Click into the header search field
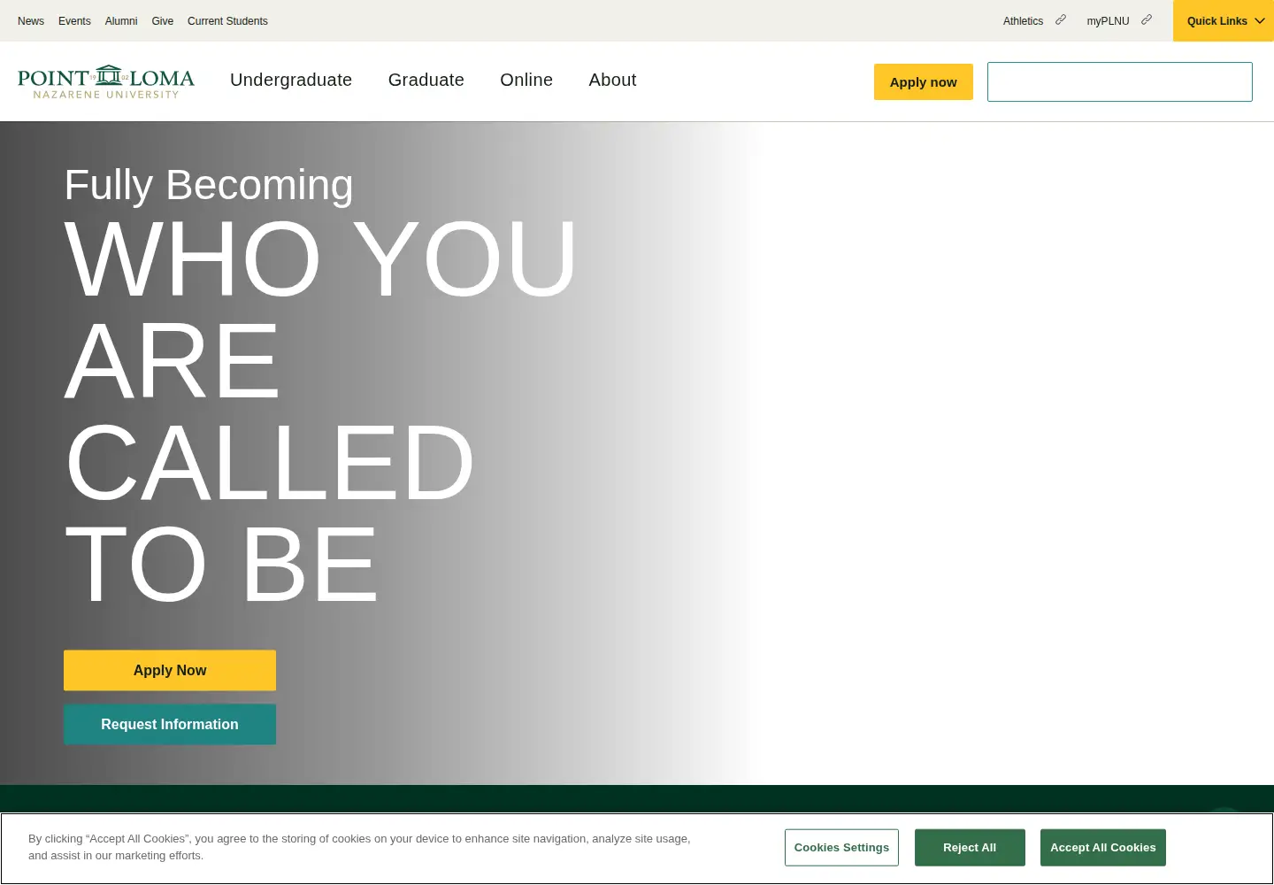The image size is (1274, 885). tap(1120, 81)
